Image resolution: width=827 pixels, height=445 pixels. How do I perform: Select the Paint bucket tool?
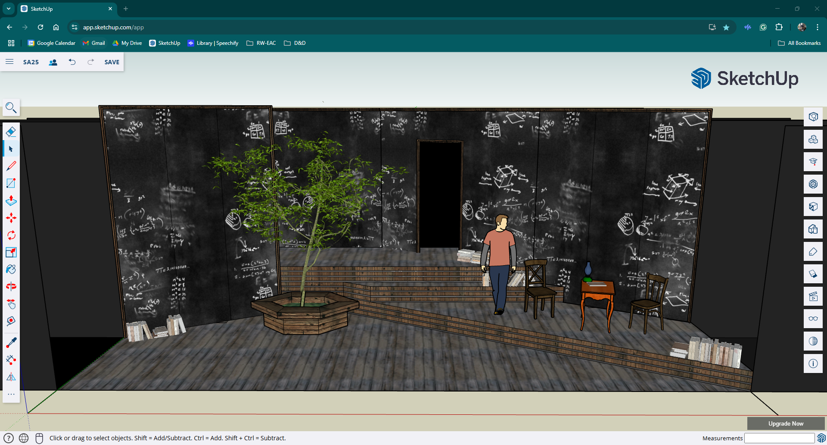pos(11,270)
